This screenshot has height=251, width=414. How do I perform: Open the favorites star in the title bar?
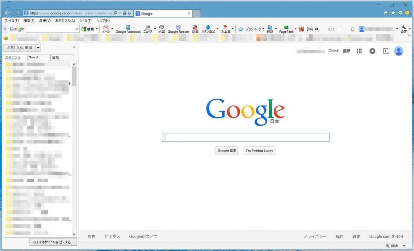[x=393, y=13]
